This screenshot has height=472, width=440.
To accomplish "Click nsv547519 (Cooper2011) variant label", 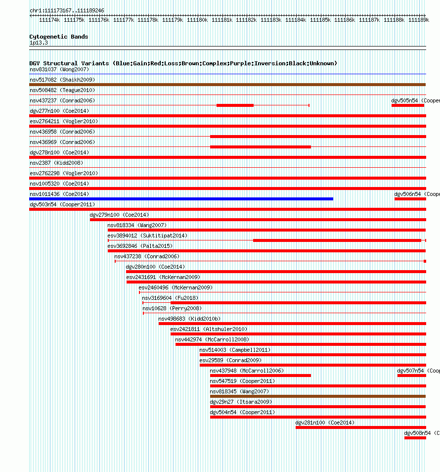I will click(242, 381).
